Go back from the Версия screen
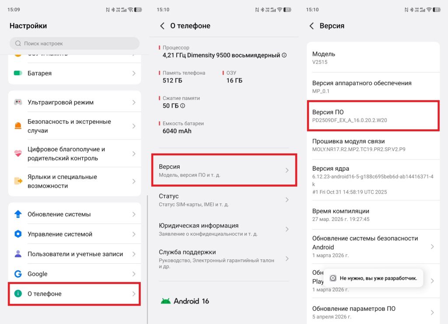Image resolution: width=448 pixels, height=324 pixels. [311, 26]
